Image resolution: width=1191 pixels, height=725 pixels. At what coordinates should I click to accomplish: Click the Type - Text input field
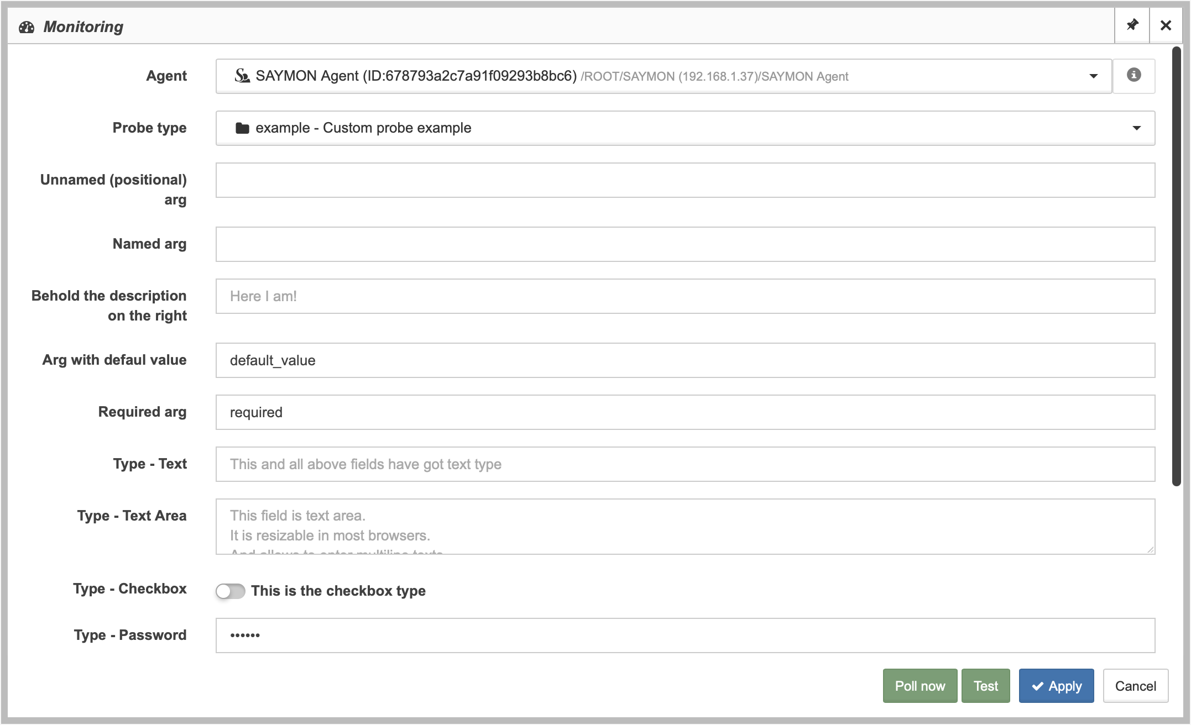coord(685,464)
